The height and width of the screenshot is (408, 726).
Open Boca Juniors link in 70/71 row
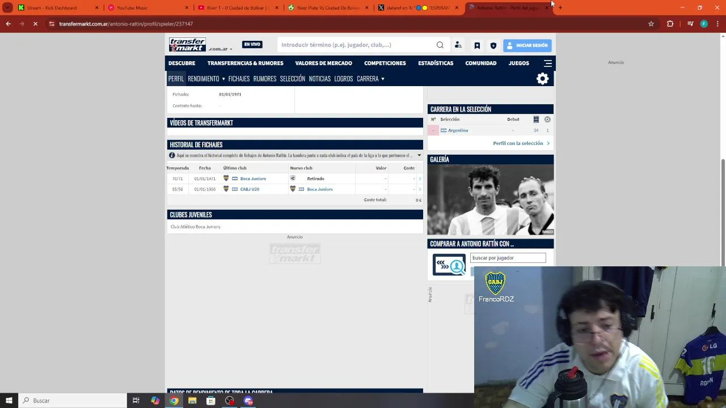tap(253, 178)
